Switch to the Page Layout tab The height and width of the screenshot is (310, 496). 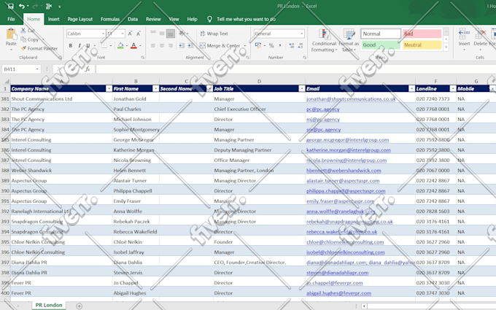click(80, 19)
